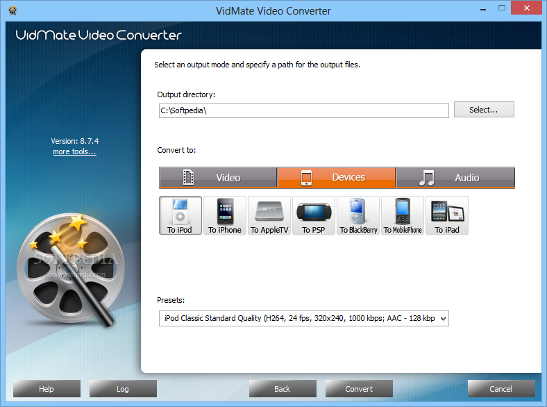This screenshot has width=547, height=407.
Task: Choose the To iPad device icon
Action: pos(447,215)
